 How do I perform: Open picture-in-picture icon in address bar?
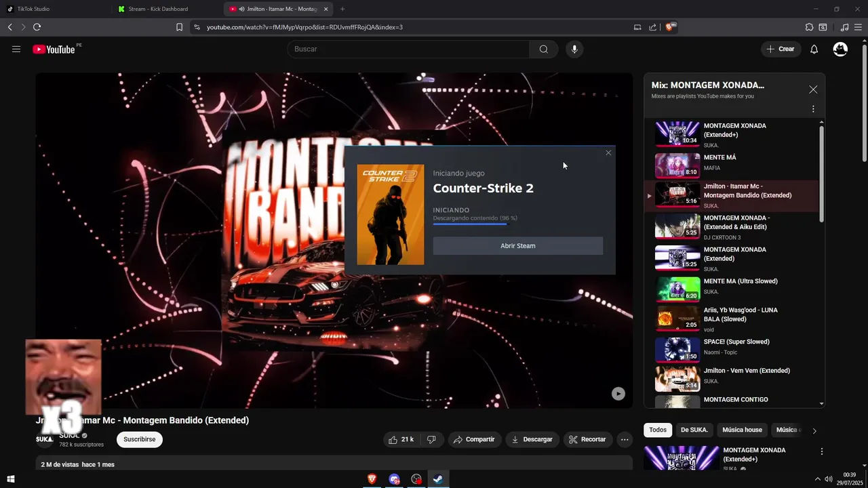point(637,27)
